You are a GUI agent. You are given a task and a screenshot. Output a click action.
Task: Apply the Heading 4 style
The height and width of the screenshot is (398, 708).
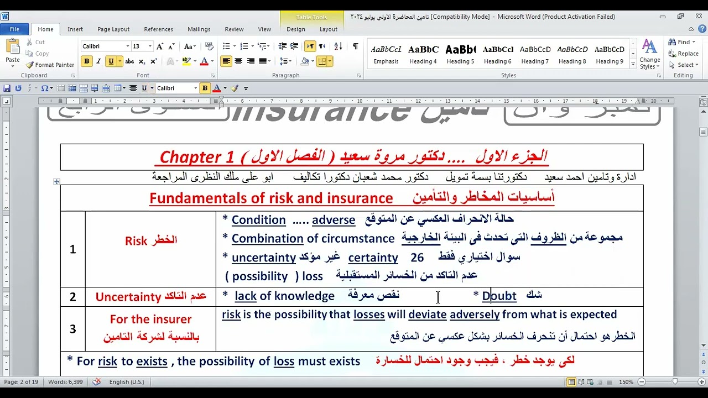click(423, 54)
